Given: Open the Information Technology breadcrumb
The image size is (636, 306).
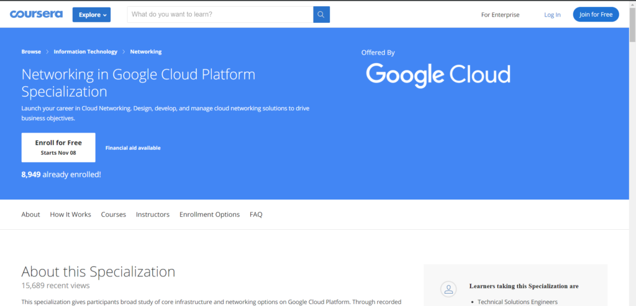Looking at the screenshot, I should [86, 51].
